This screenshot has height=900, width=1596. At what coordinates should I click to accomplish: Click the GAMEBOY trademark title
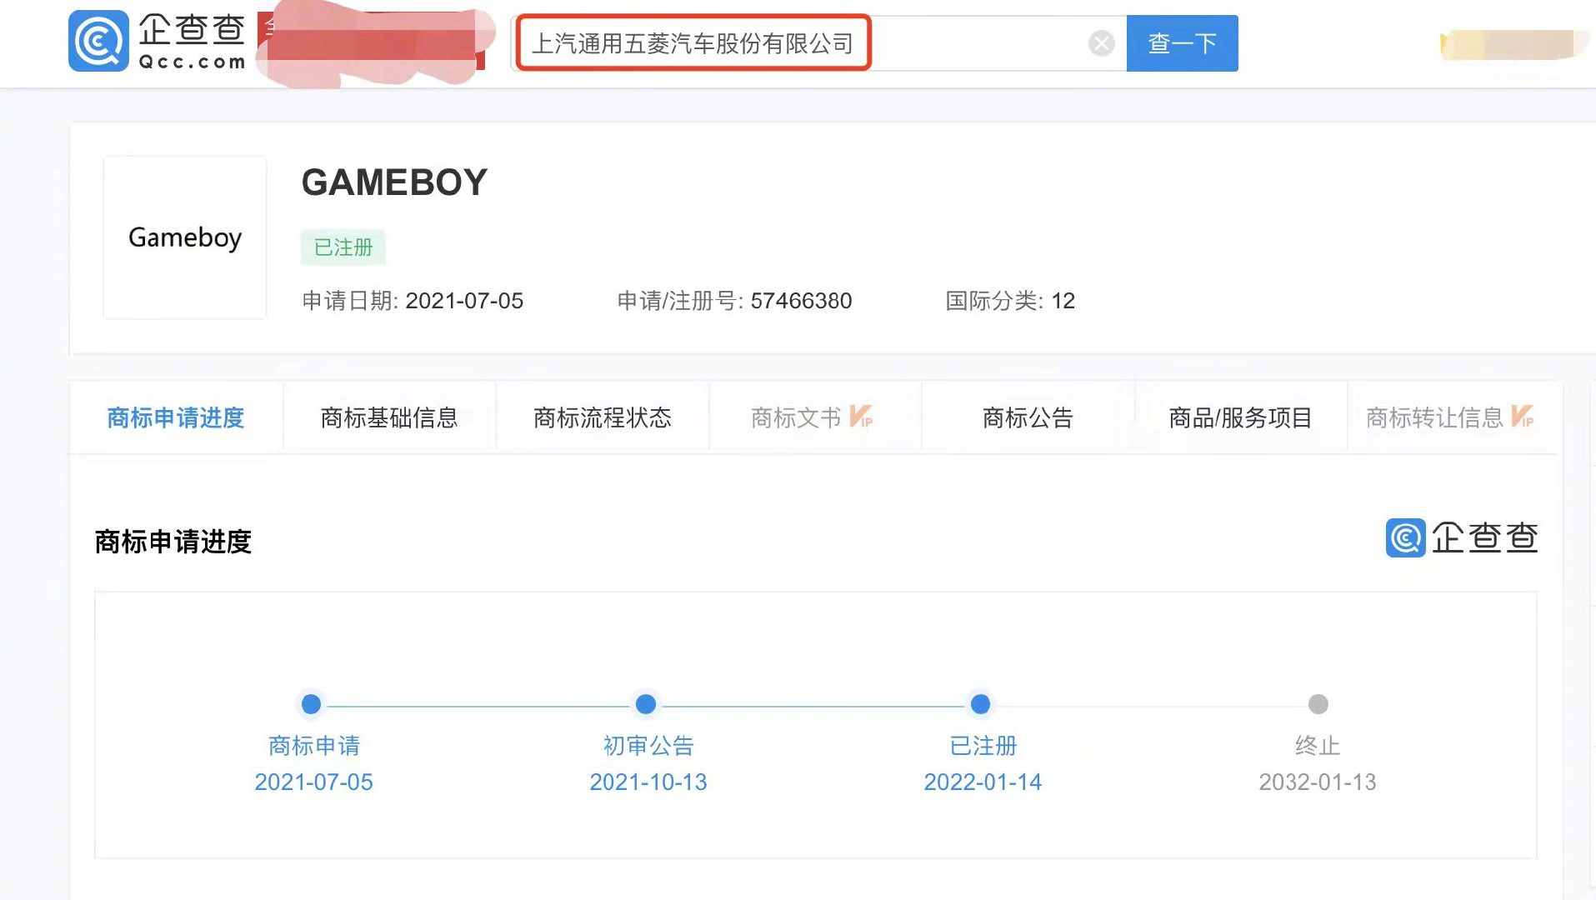point(393,182)
